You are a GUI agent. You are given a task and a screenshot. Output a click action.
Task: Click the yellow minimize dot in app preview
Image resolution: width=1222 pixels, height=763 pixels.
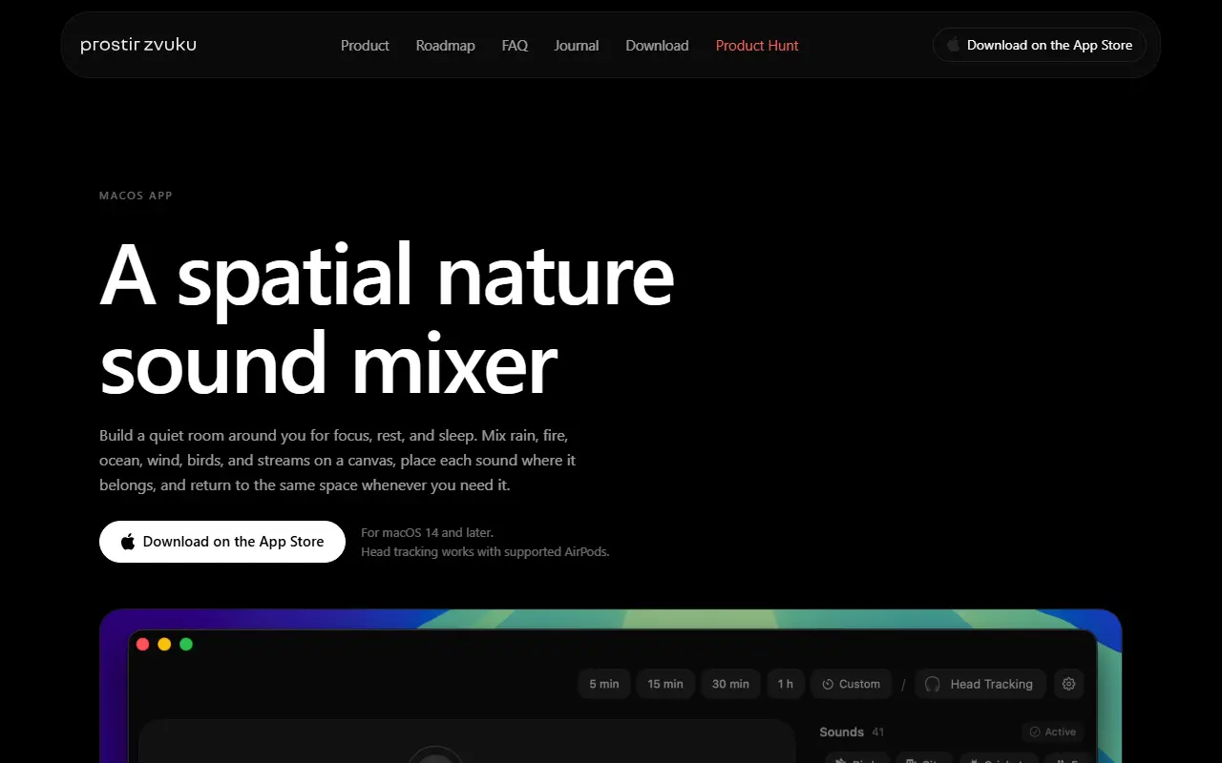coord(164,644)
